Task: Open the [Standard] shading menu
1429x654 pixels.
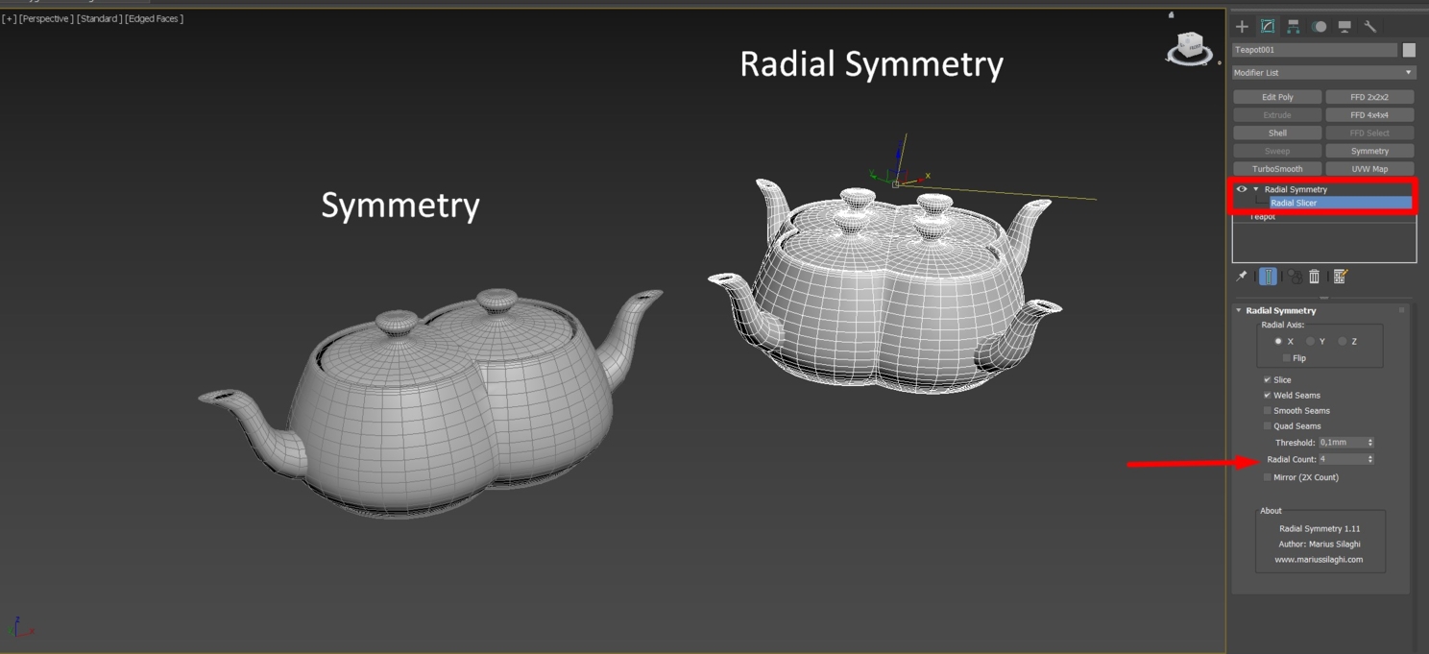Action: click(x=99, y=19)
